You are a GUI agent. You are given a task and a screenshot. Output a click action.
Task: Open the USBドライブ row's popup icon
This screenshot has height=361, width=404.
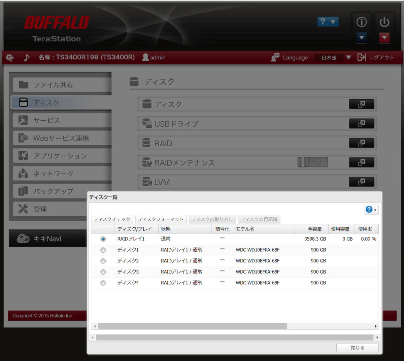[362, 124]
